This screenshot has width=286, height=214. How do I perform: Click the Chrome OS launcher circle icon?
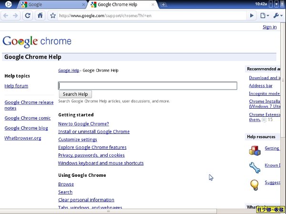(9, 4)
